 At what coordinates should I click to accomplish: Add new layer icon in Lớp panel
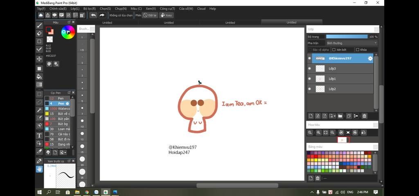(311, 116)
